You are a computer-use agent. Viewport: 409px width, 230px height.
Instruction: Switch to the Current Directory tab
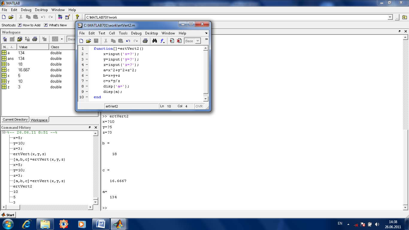(15, 119)
